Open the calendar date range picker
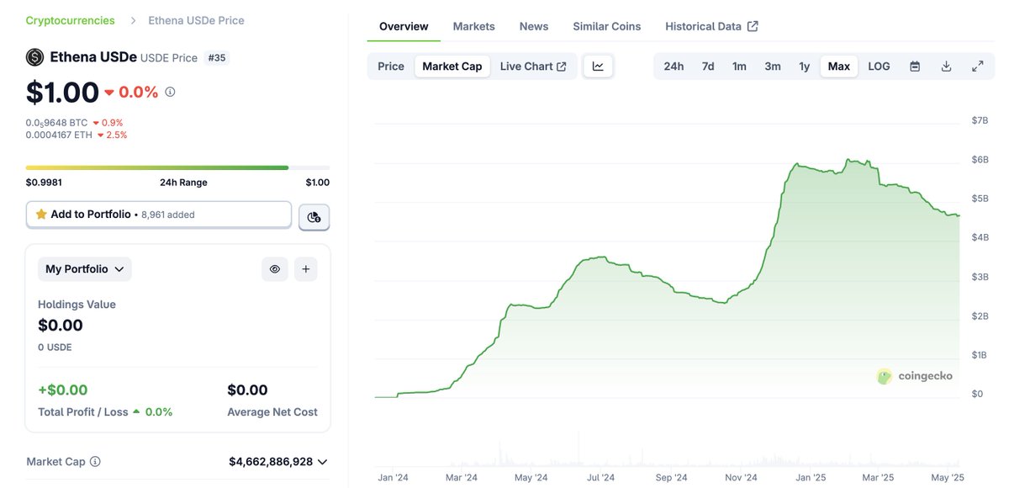The width and height of the screenshot is (1009, 488). [915, 66]
